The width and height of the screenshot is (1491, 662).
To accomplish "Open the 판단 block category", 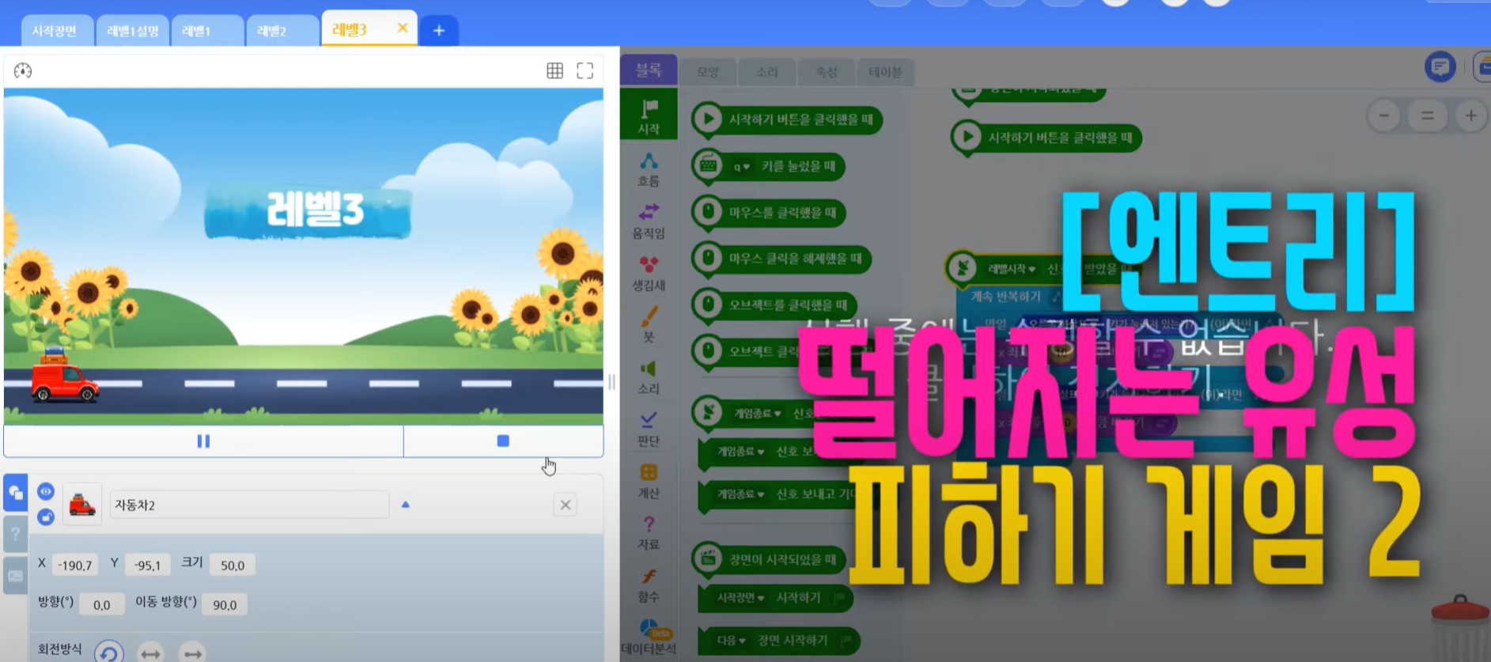I will point(649,429).
